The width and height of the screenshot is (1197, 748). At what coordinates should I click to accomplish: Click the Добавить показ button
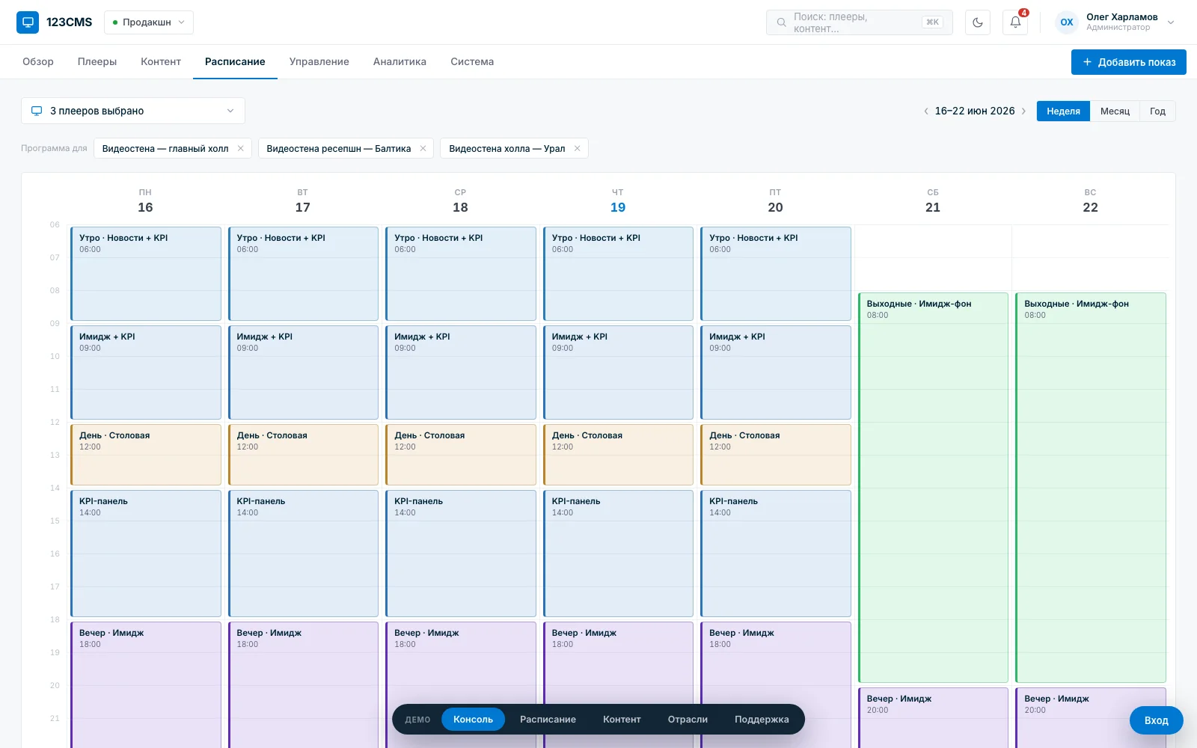(x=1129, y=62)
